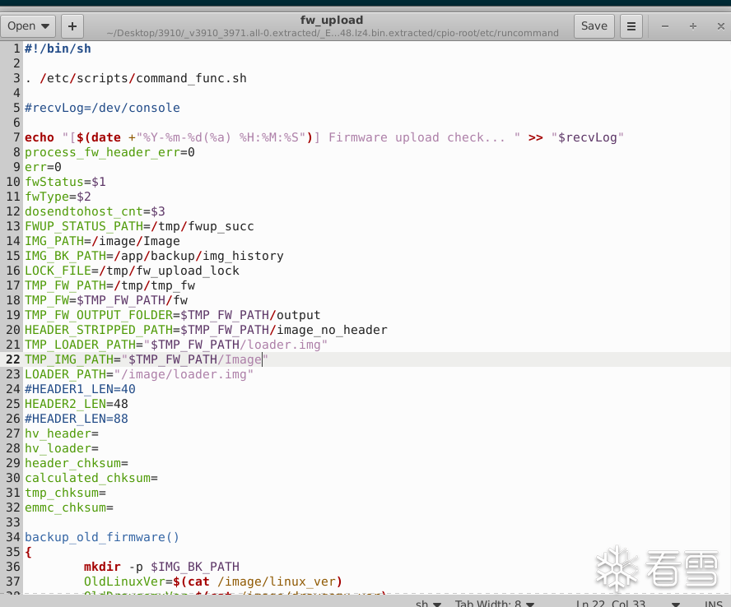Click the echo Firmware upload check line
This screenshot has height=607, width=731.
pyautogui.click(x=324, y=137)
